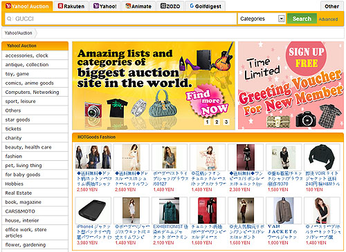
Task: Open the VAN JACKET product thumbnail
Action: [x=284, y=211]
